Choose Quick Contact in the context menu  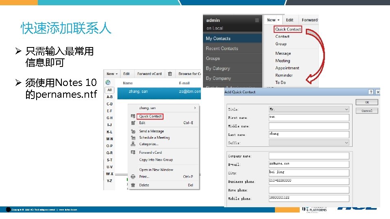click(150, 116)
